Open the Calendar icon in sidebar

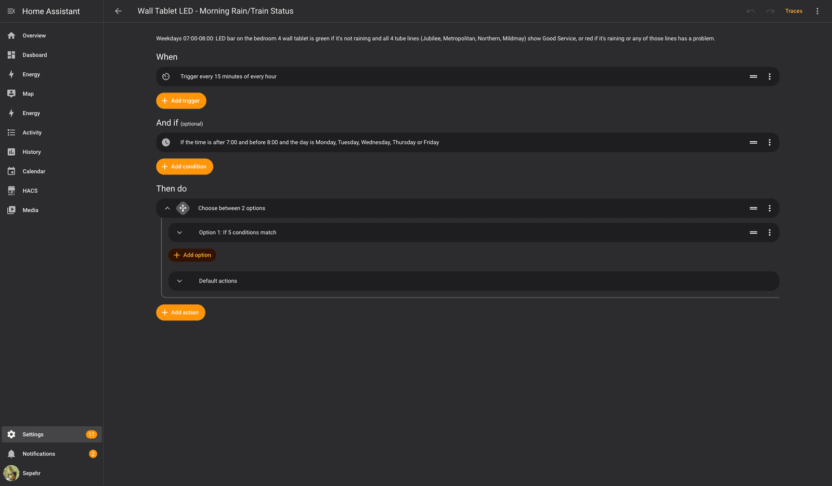pyautogui.click(x=11, y=171)
